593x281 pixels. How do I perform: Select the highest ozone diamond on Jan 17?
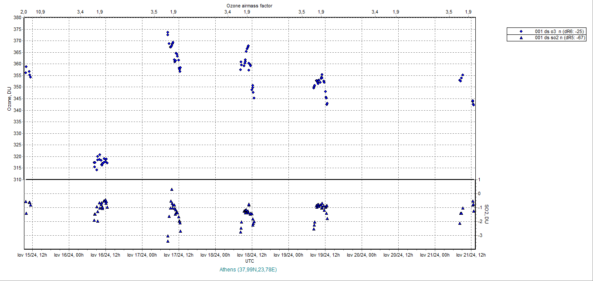168,32
